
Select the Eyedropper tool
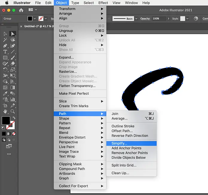tap(5, 94)
